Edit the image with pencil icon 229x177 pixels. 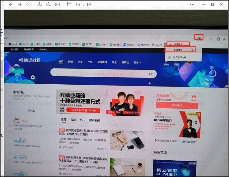[78, 4]
